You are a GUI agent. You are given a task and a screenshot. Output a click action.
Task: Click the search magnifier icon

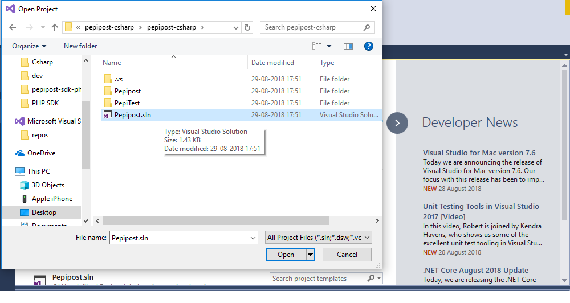click(x=367, y=27)
